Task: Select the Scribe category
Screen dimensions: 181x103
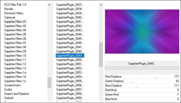Action: [8, 90]
